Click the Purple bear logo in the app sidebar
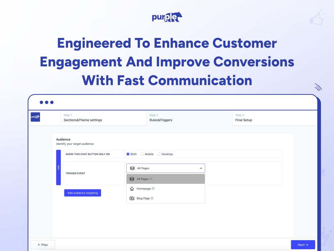Viewport: 334px width, 251px height. tap(35, 117)
